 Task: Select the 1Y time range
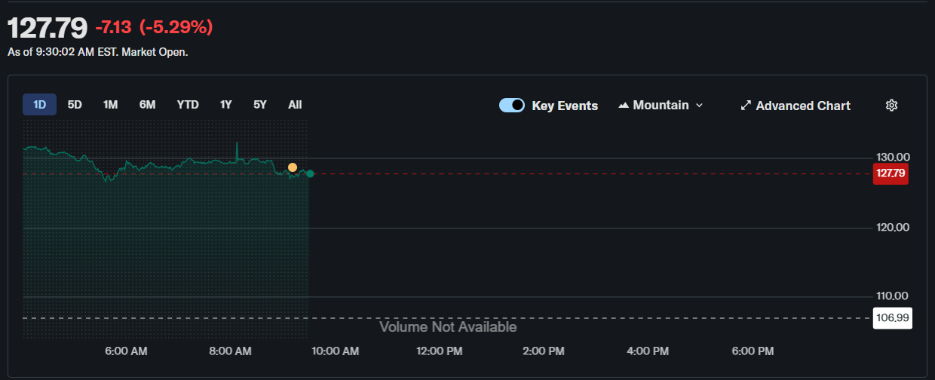pos(225,105)
